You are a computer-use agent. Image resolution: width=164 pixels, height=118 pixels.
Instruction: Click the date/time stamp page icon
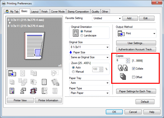click(44, 91)
